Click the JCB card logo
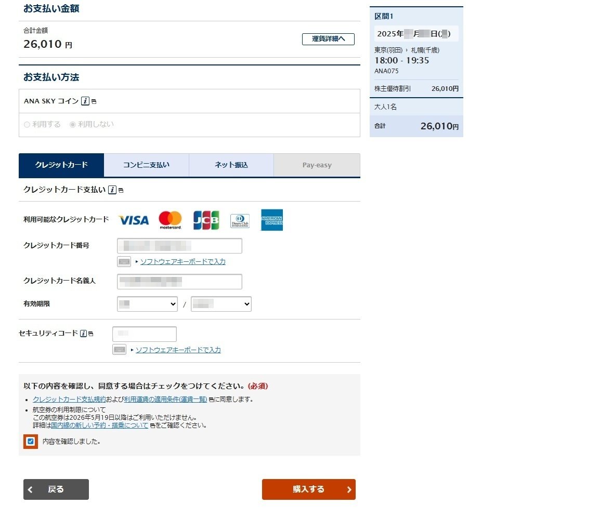Screen dimensions: 599x518 [205, 220]
